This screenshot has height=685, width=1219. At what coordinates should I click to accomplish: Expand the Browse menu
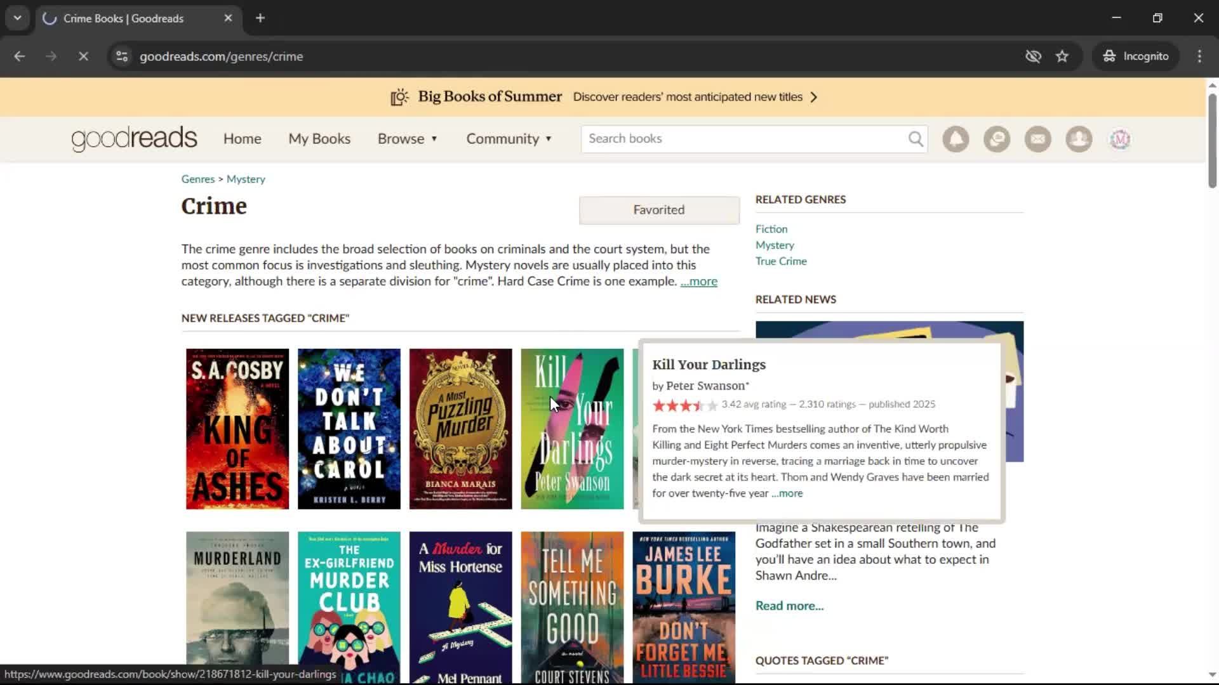[x=408, y=139]
